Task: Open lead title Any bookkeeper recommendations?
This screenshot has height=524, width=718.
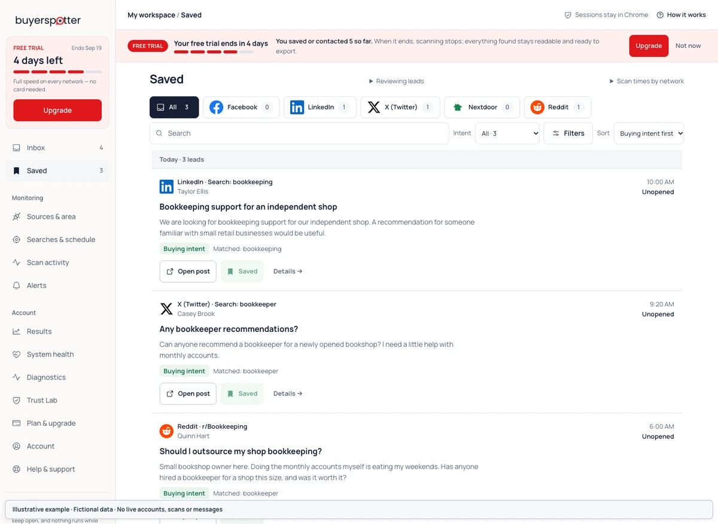Action: tap(229, 329)
